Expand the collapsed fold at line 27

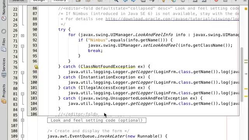click(x=23, y=35)
